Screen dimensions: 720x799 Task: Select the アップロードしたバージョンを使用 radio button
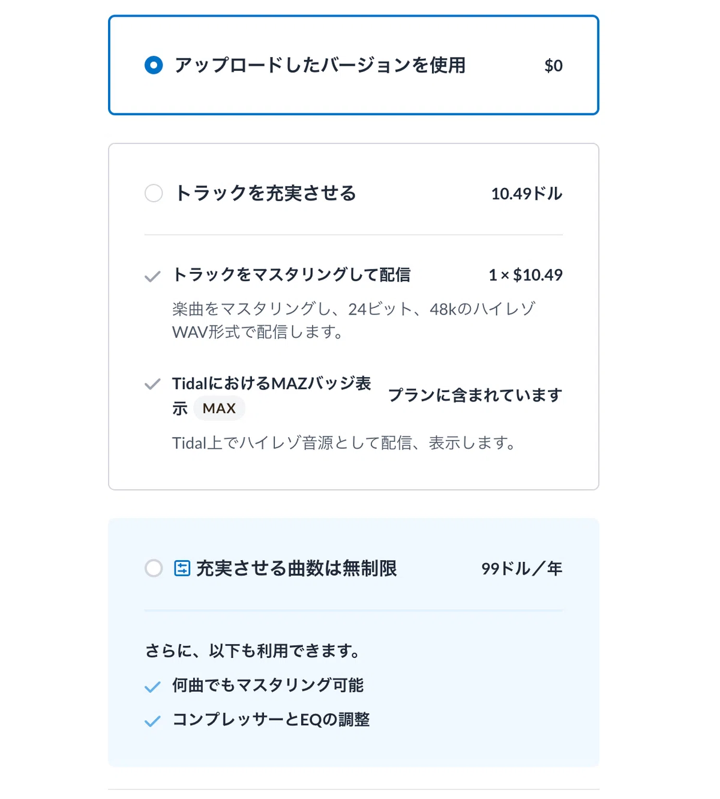point(154,65)
